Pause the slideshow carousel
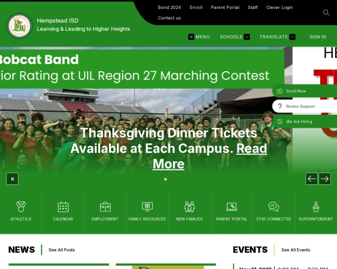The height and width of the screenshot is (269, 337). click(12, 179)
